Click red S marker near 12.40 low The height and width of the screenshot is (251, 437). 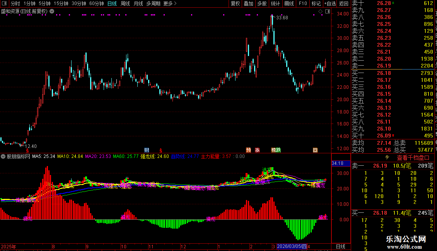coord(27,151)
